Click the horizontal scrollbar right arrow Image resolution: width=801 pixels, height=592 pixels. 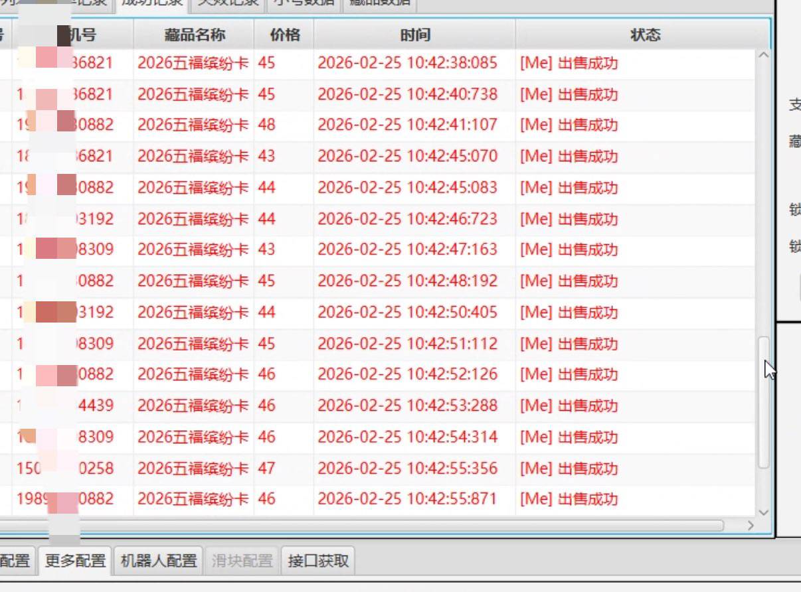[x=751, y=525]
